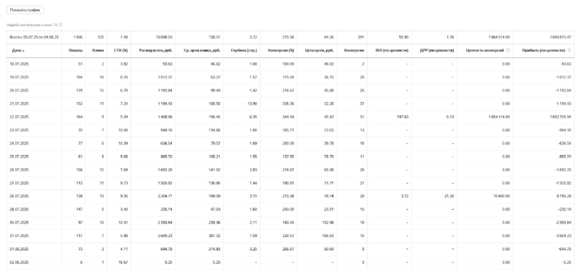
Task: Click the Показать график button
Action: (x=25, y=10)
